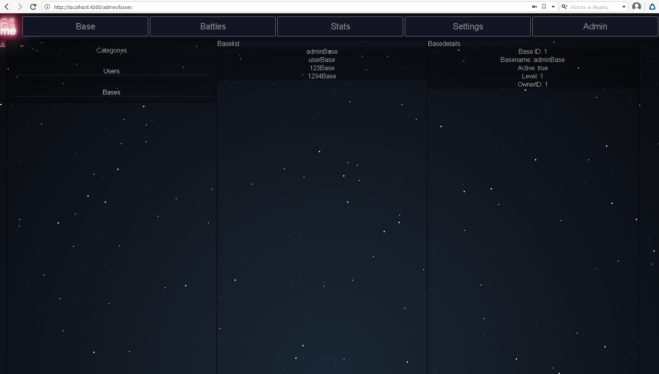Go forward to the next page
Screen dimensions: 659x374
20,7
